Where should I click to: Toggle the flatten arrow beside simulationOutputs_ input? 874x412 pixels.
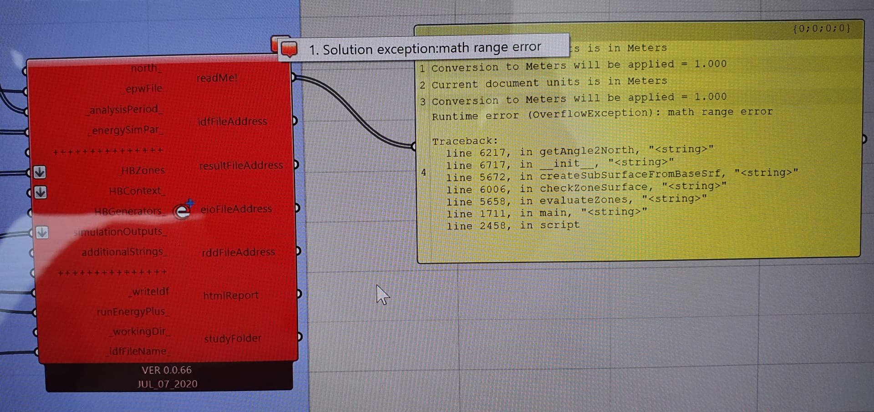(x=41, y=233)
